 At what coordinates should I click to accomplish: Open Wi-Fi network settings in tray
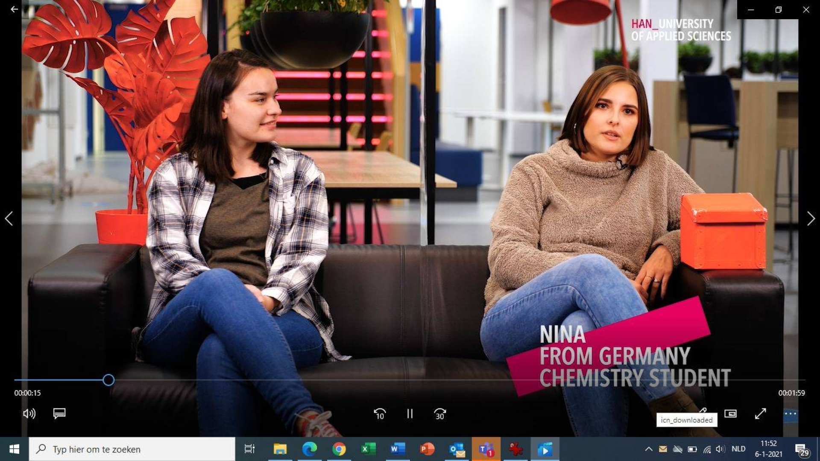(707, 449)
